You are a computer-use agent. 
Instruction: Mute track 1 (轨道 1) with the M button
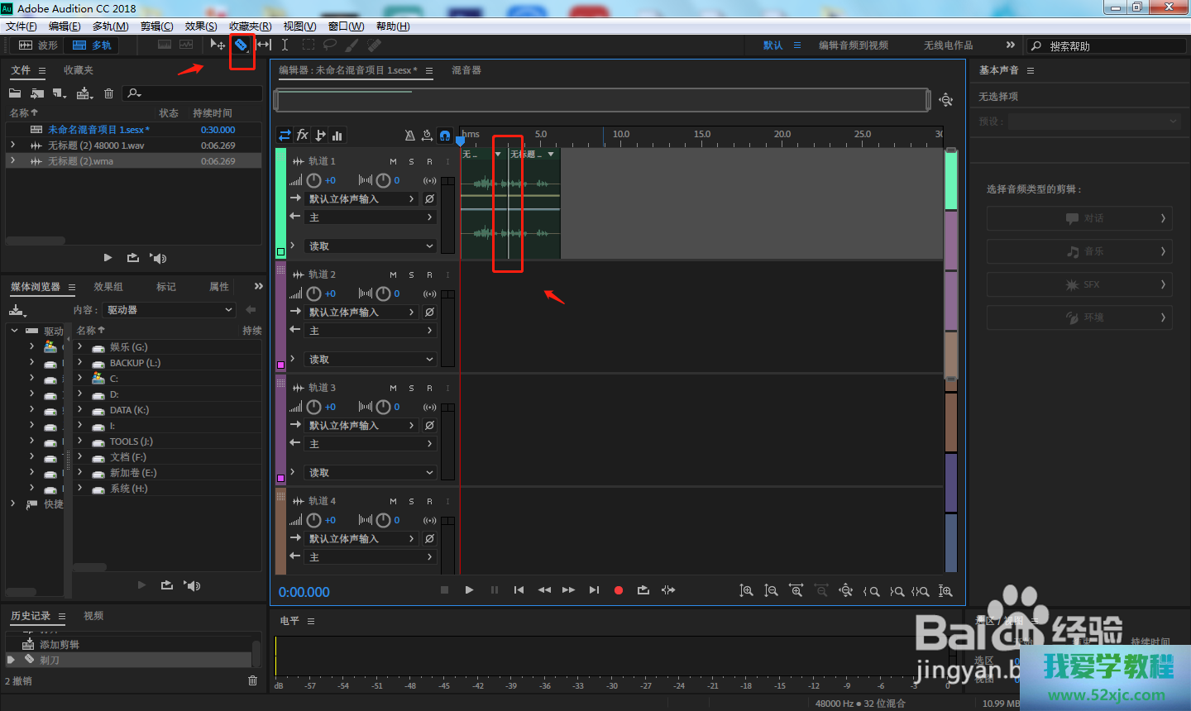coord(393,161)
